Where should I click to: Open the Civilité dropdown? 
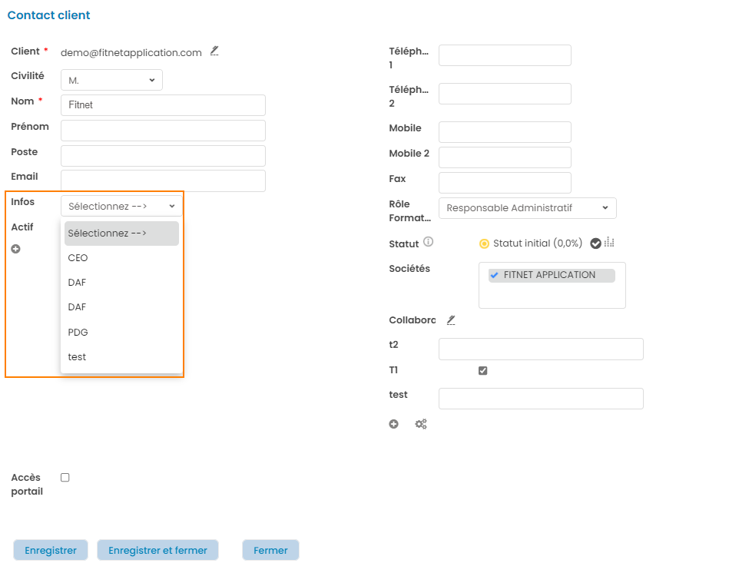pos(111,80)
